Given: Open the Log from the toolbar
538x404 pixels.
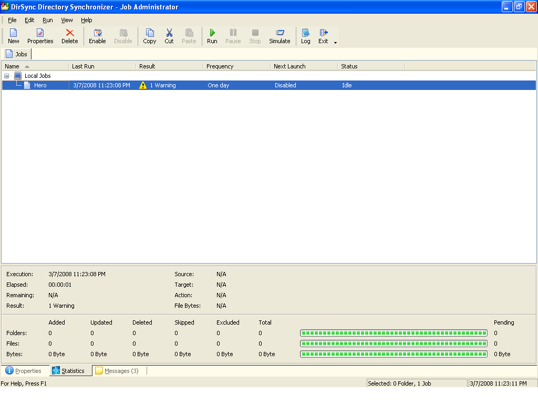Looking at the screenshot, I should pyautogui.click(x=305, y=36).
